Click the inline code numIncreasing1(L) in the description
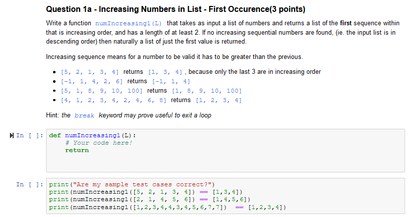The width and height of the screenshot is (410, 217). [x=128, y=23]
